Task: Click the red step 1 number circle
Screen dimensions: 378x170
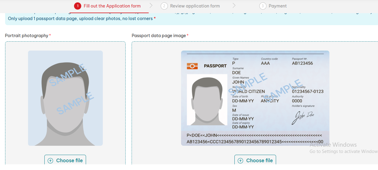Action: (x=78, y=6)
